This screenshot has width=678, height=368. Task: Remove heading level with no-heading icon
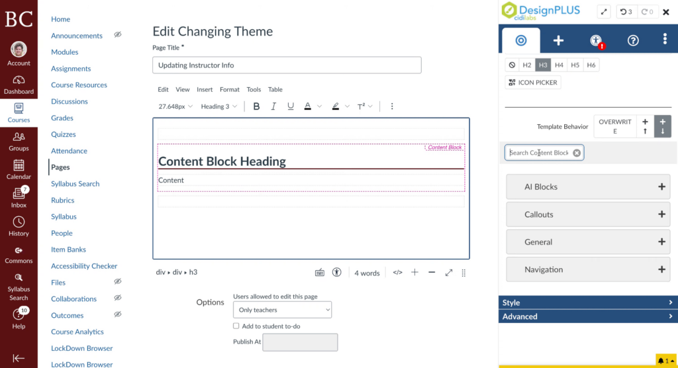(512, 65)
